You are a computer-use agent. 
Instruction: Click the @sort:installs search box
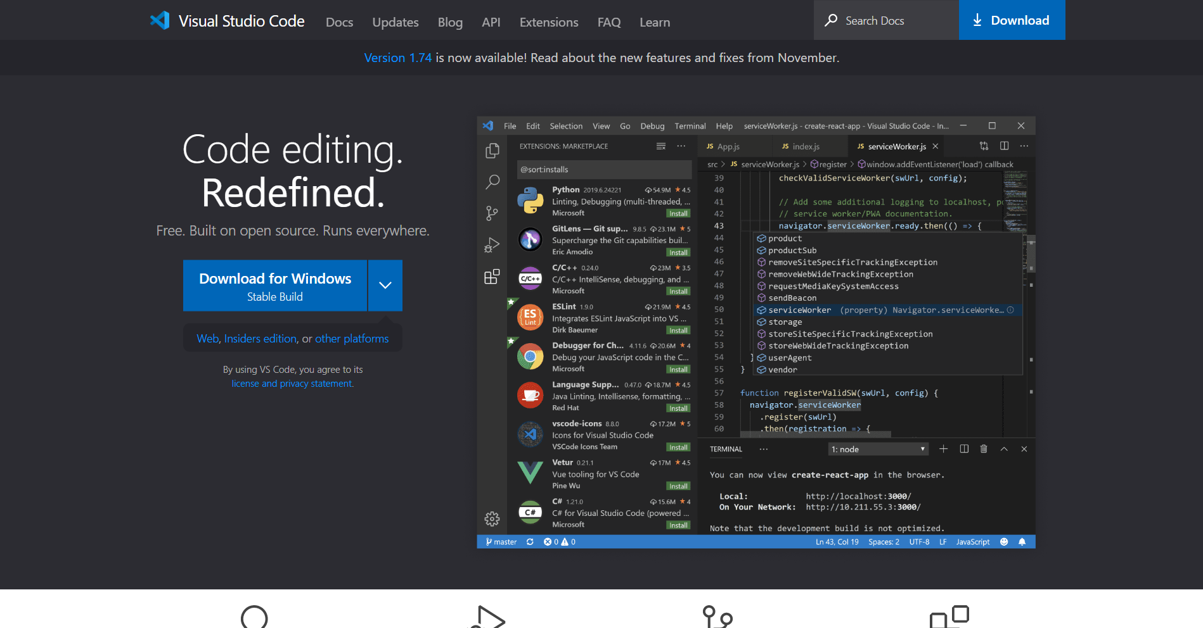click(x=604, y=170)
